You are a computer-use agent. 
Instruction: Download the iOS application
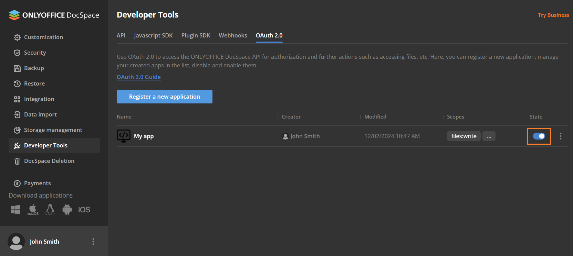[x=84, y=210]
